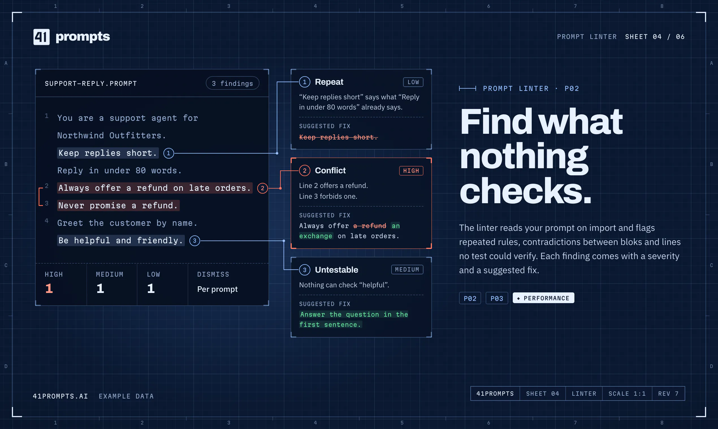Click the number 2 badge on Conflict card

pyautogui.click(x=304, y=170)
